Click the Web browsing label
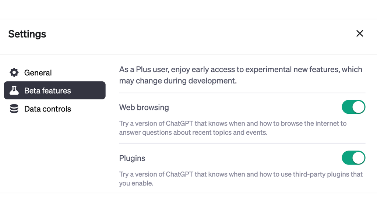377x212 pixels. 144,107
